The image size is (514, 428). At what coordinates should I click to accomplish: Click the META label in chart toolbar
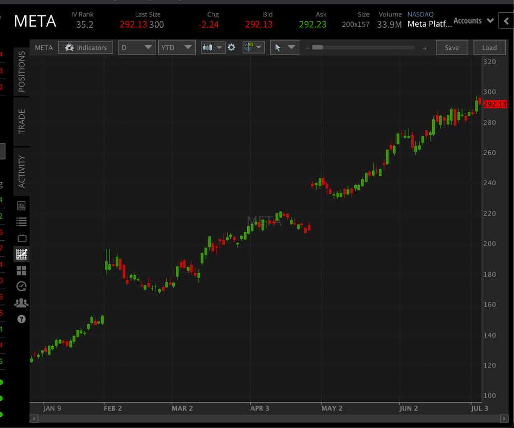tap(44, 48)
